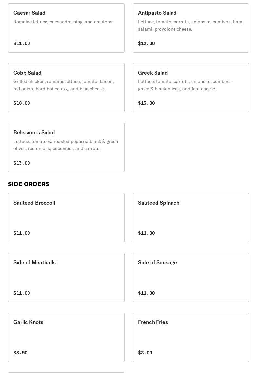
Task: Click the $8.00 French Fries price
Action: pyautogui.click(x=145, y=353)
